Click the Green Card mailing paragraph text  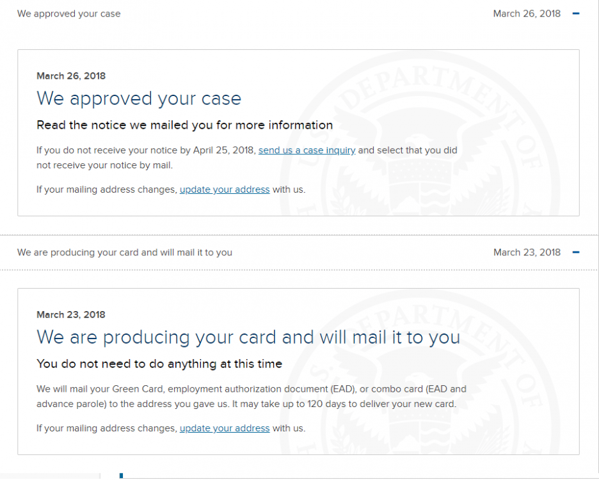click(x=252, y=396)
